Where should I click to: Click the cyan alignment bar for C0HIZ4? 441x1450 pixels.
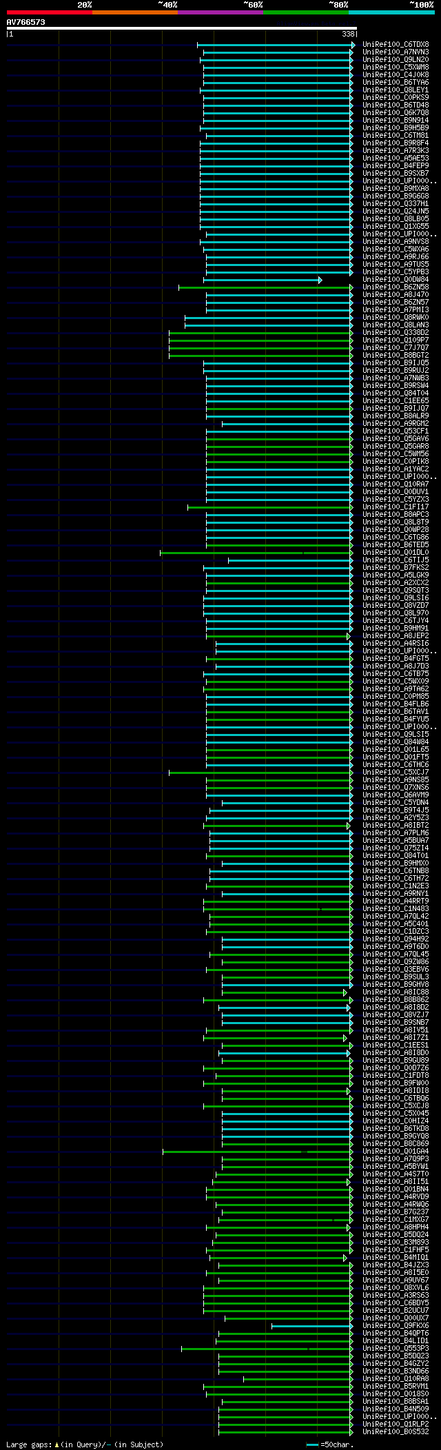pos(287,1121)
